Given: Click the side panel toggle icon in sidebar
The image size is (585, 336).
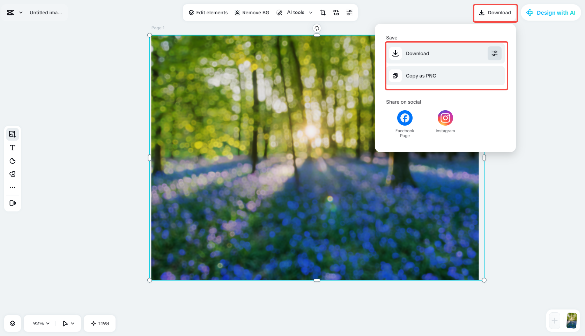Looking at the screenshot, I should [x=13, y=203].
